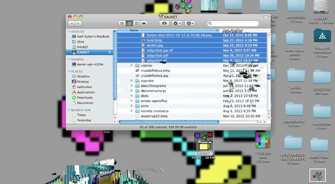
Task: Toggle the toolbar pill button
Action: pyautogui.click(x=266, y=17)
